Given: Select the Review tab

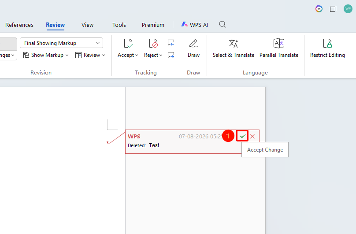Looking at the screenshot, I should point(56,25).
